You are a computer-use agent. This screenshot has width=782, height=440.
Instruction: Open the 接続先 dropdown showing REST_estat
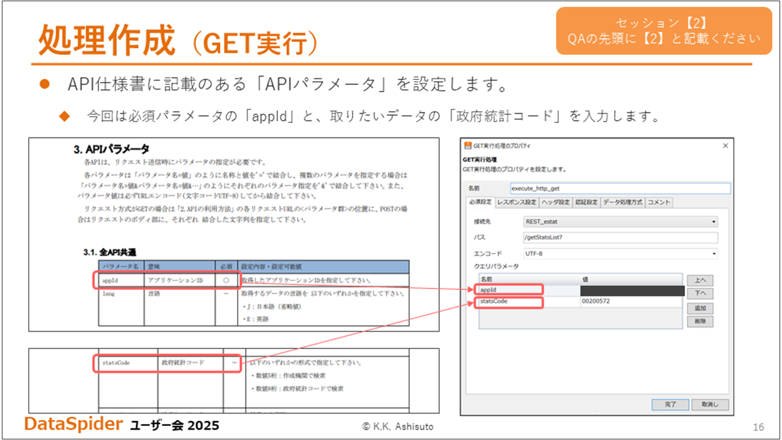620,221
